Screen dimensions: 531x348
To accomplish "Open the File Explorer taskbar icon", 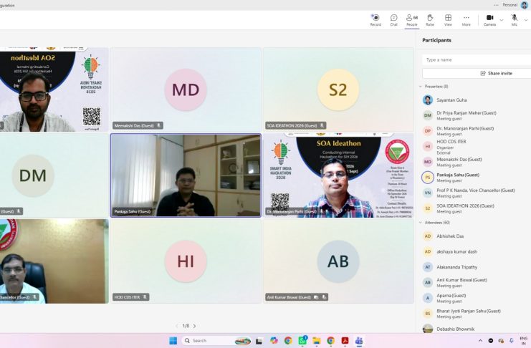I will pyautogui.click(x=317, y=341).
